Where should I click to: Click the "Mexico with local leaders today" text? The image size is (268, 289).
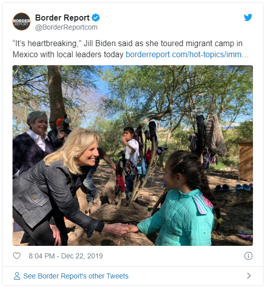(x=68, y=55)
